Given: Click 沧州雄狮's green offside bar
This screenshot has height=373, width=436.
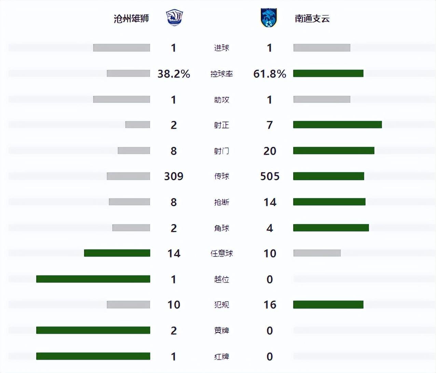Looking at the screenshot, I should coord(93,279).
